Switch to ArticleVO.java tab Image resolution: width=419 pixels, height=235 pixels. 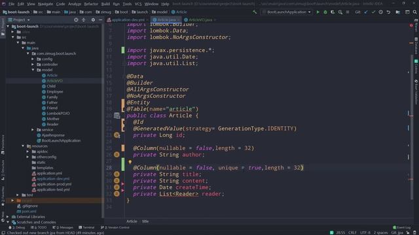click(200, 20)
